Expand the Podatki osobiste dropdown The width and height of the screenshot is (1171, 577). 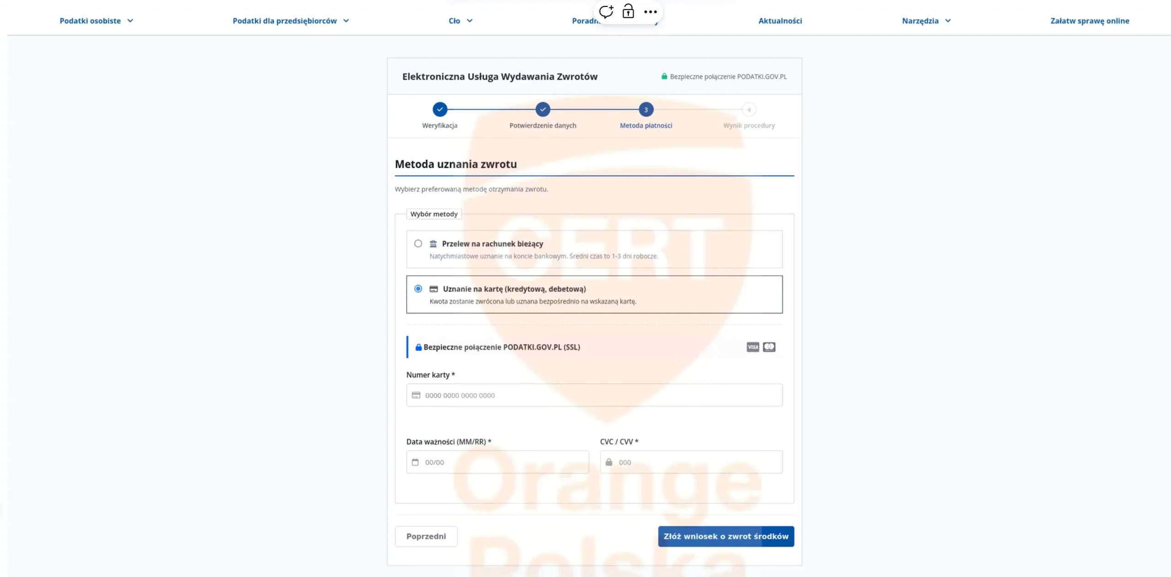pos(97,21)
